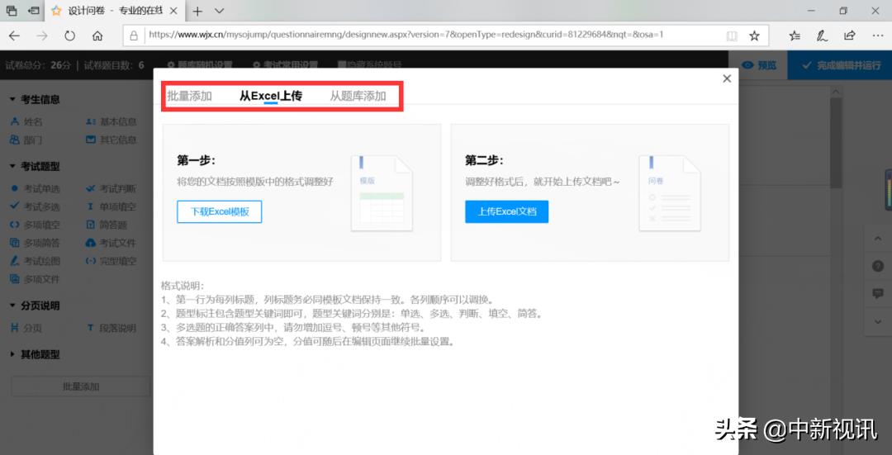Click the browser refresh icon

coord(69,36)
